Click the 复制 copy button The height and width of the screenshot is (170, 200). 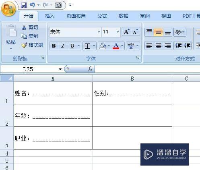click(30, 36)
